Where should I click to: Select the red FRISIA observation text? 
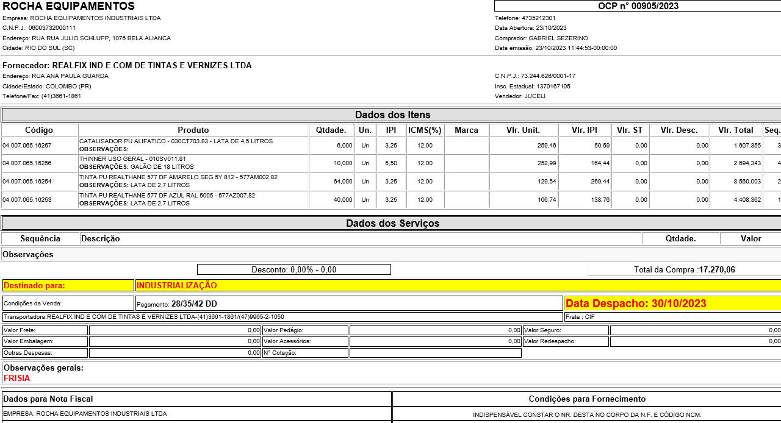tap(17, 378)
